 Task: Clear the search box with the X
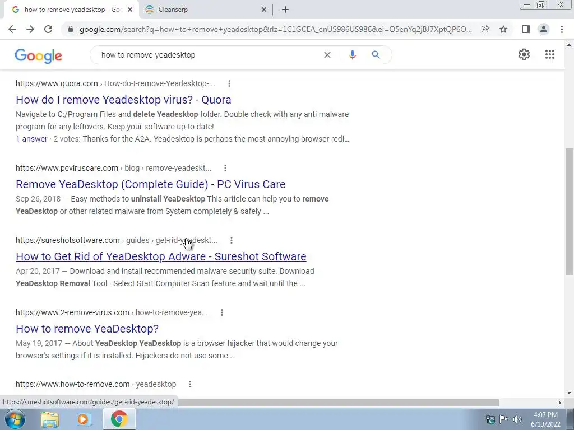[327, 55]
